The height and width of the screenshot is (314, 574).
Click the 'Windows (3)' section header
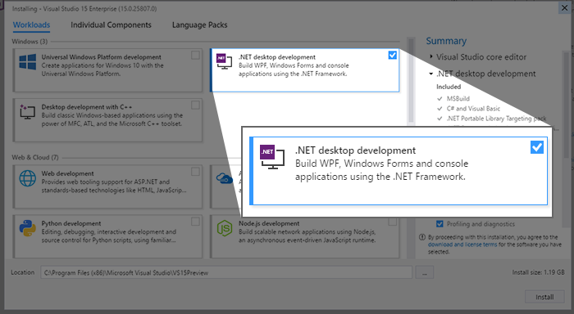(30, 41)
